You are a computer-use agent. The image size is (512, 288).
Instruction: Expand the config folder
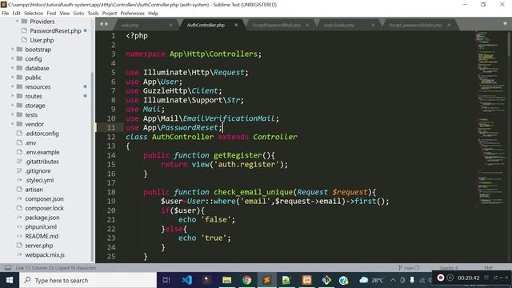coord(13,58)
